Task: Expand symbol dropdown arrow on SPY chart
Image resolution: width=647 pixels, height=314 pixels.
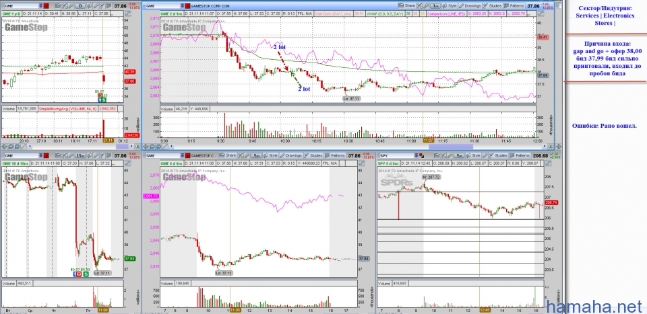Action: (417, 155)
